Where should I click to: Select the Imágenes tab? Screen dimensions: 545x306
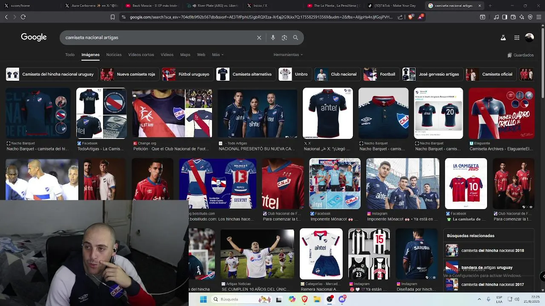[90, 55]
